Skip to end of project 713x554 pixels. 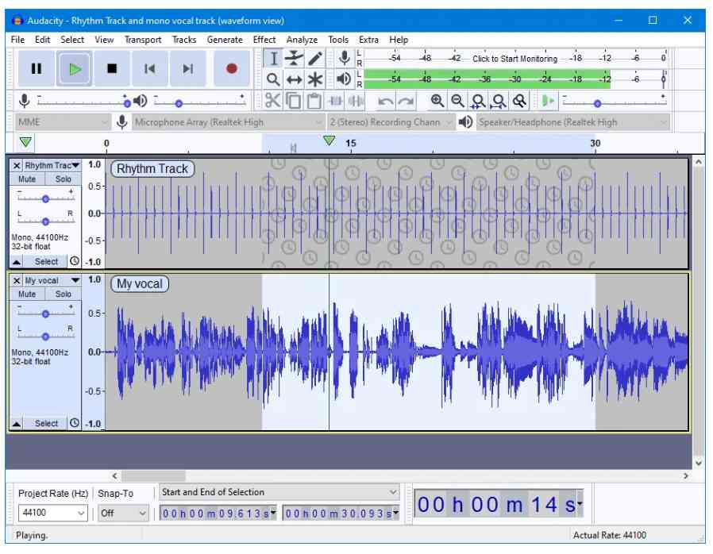pos(187,68)
